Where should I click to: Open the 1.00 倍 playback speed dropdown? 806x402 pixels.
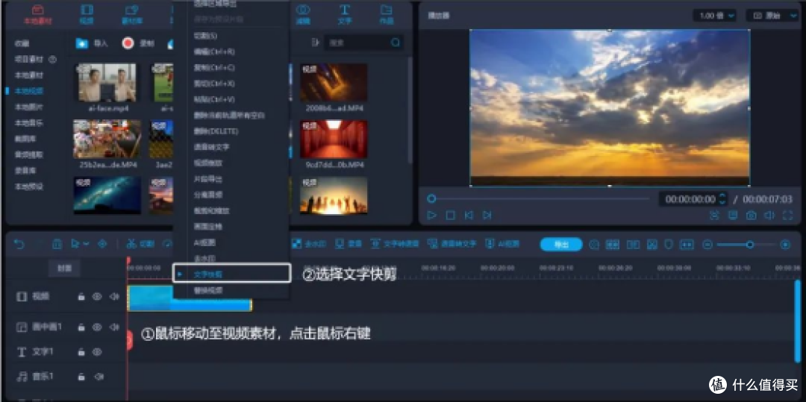(715, 16)
